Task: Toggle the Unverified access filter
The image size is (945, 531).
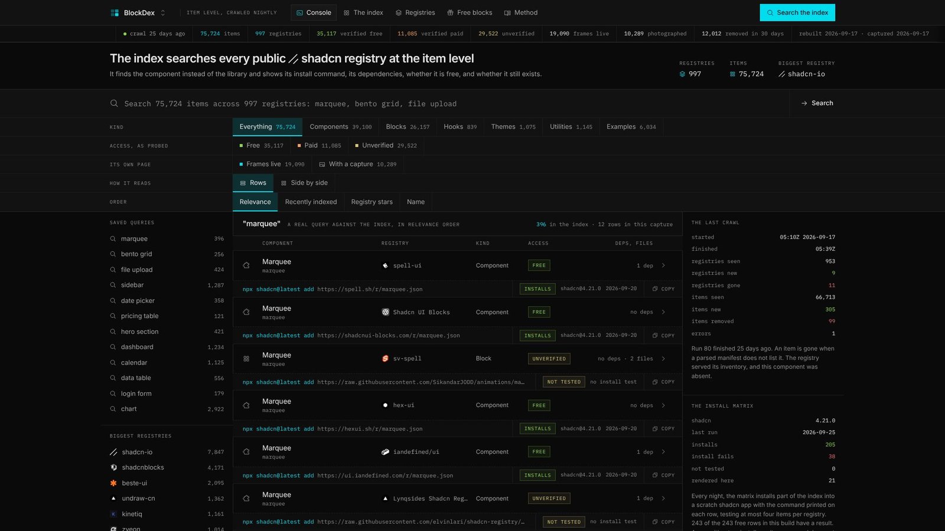Action: point(386,146)
